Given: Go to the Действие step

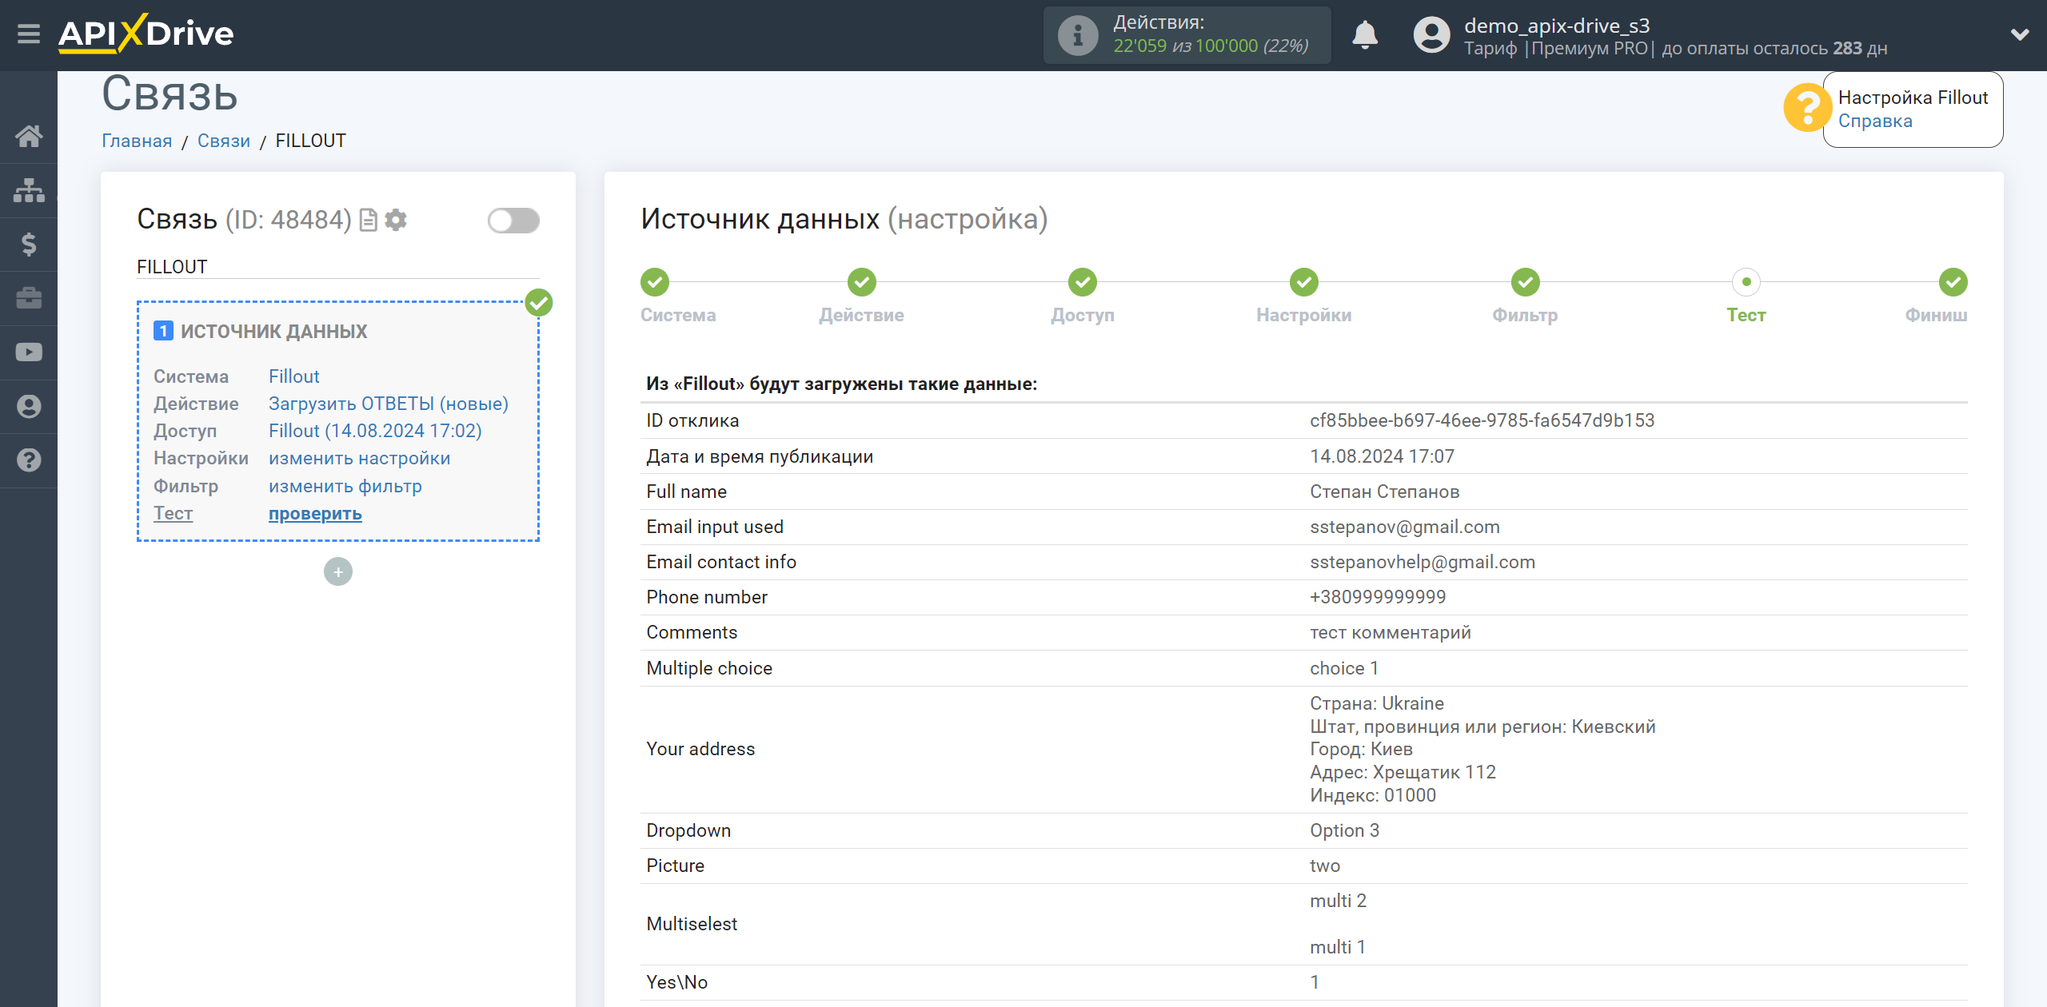Looking at the screenshot, I should [x=861, y=315].
